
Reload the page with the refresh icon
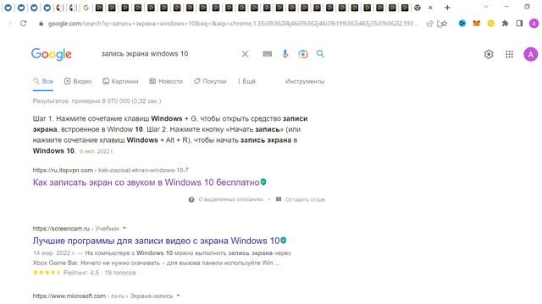[x=23, y=24]
